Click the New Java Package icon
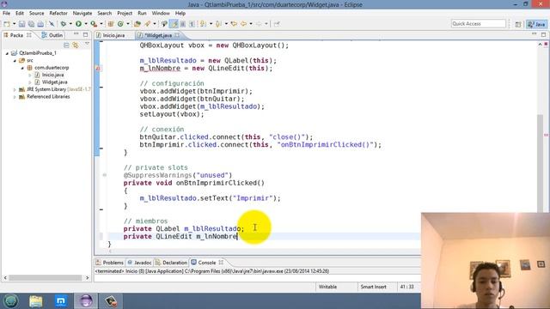This screenshot has height=309, width=550. [111, 24]
